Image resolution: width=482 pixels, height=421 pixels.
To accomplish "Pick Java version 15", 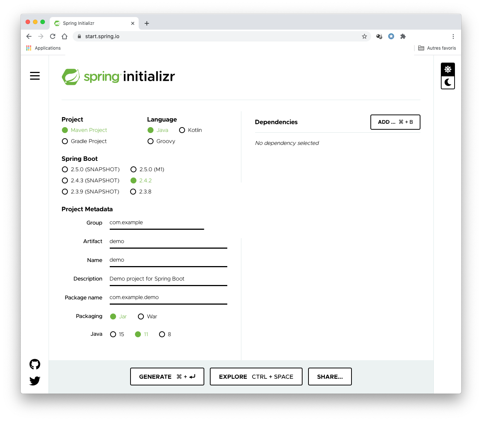I will click(x=117, y=334).
